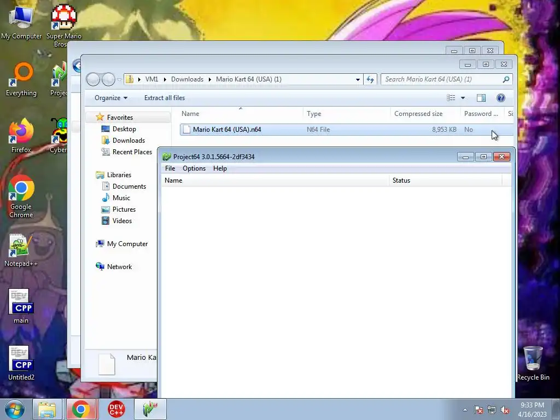Select the main CPP file on desktop
This screenshot has width=560, height=420.
coord(21,306)
